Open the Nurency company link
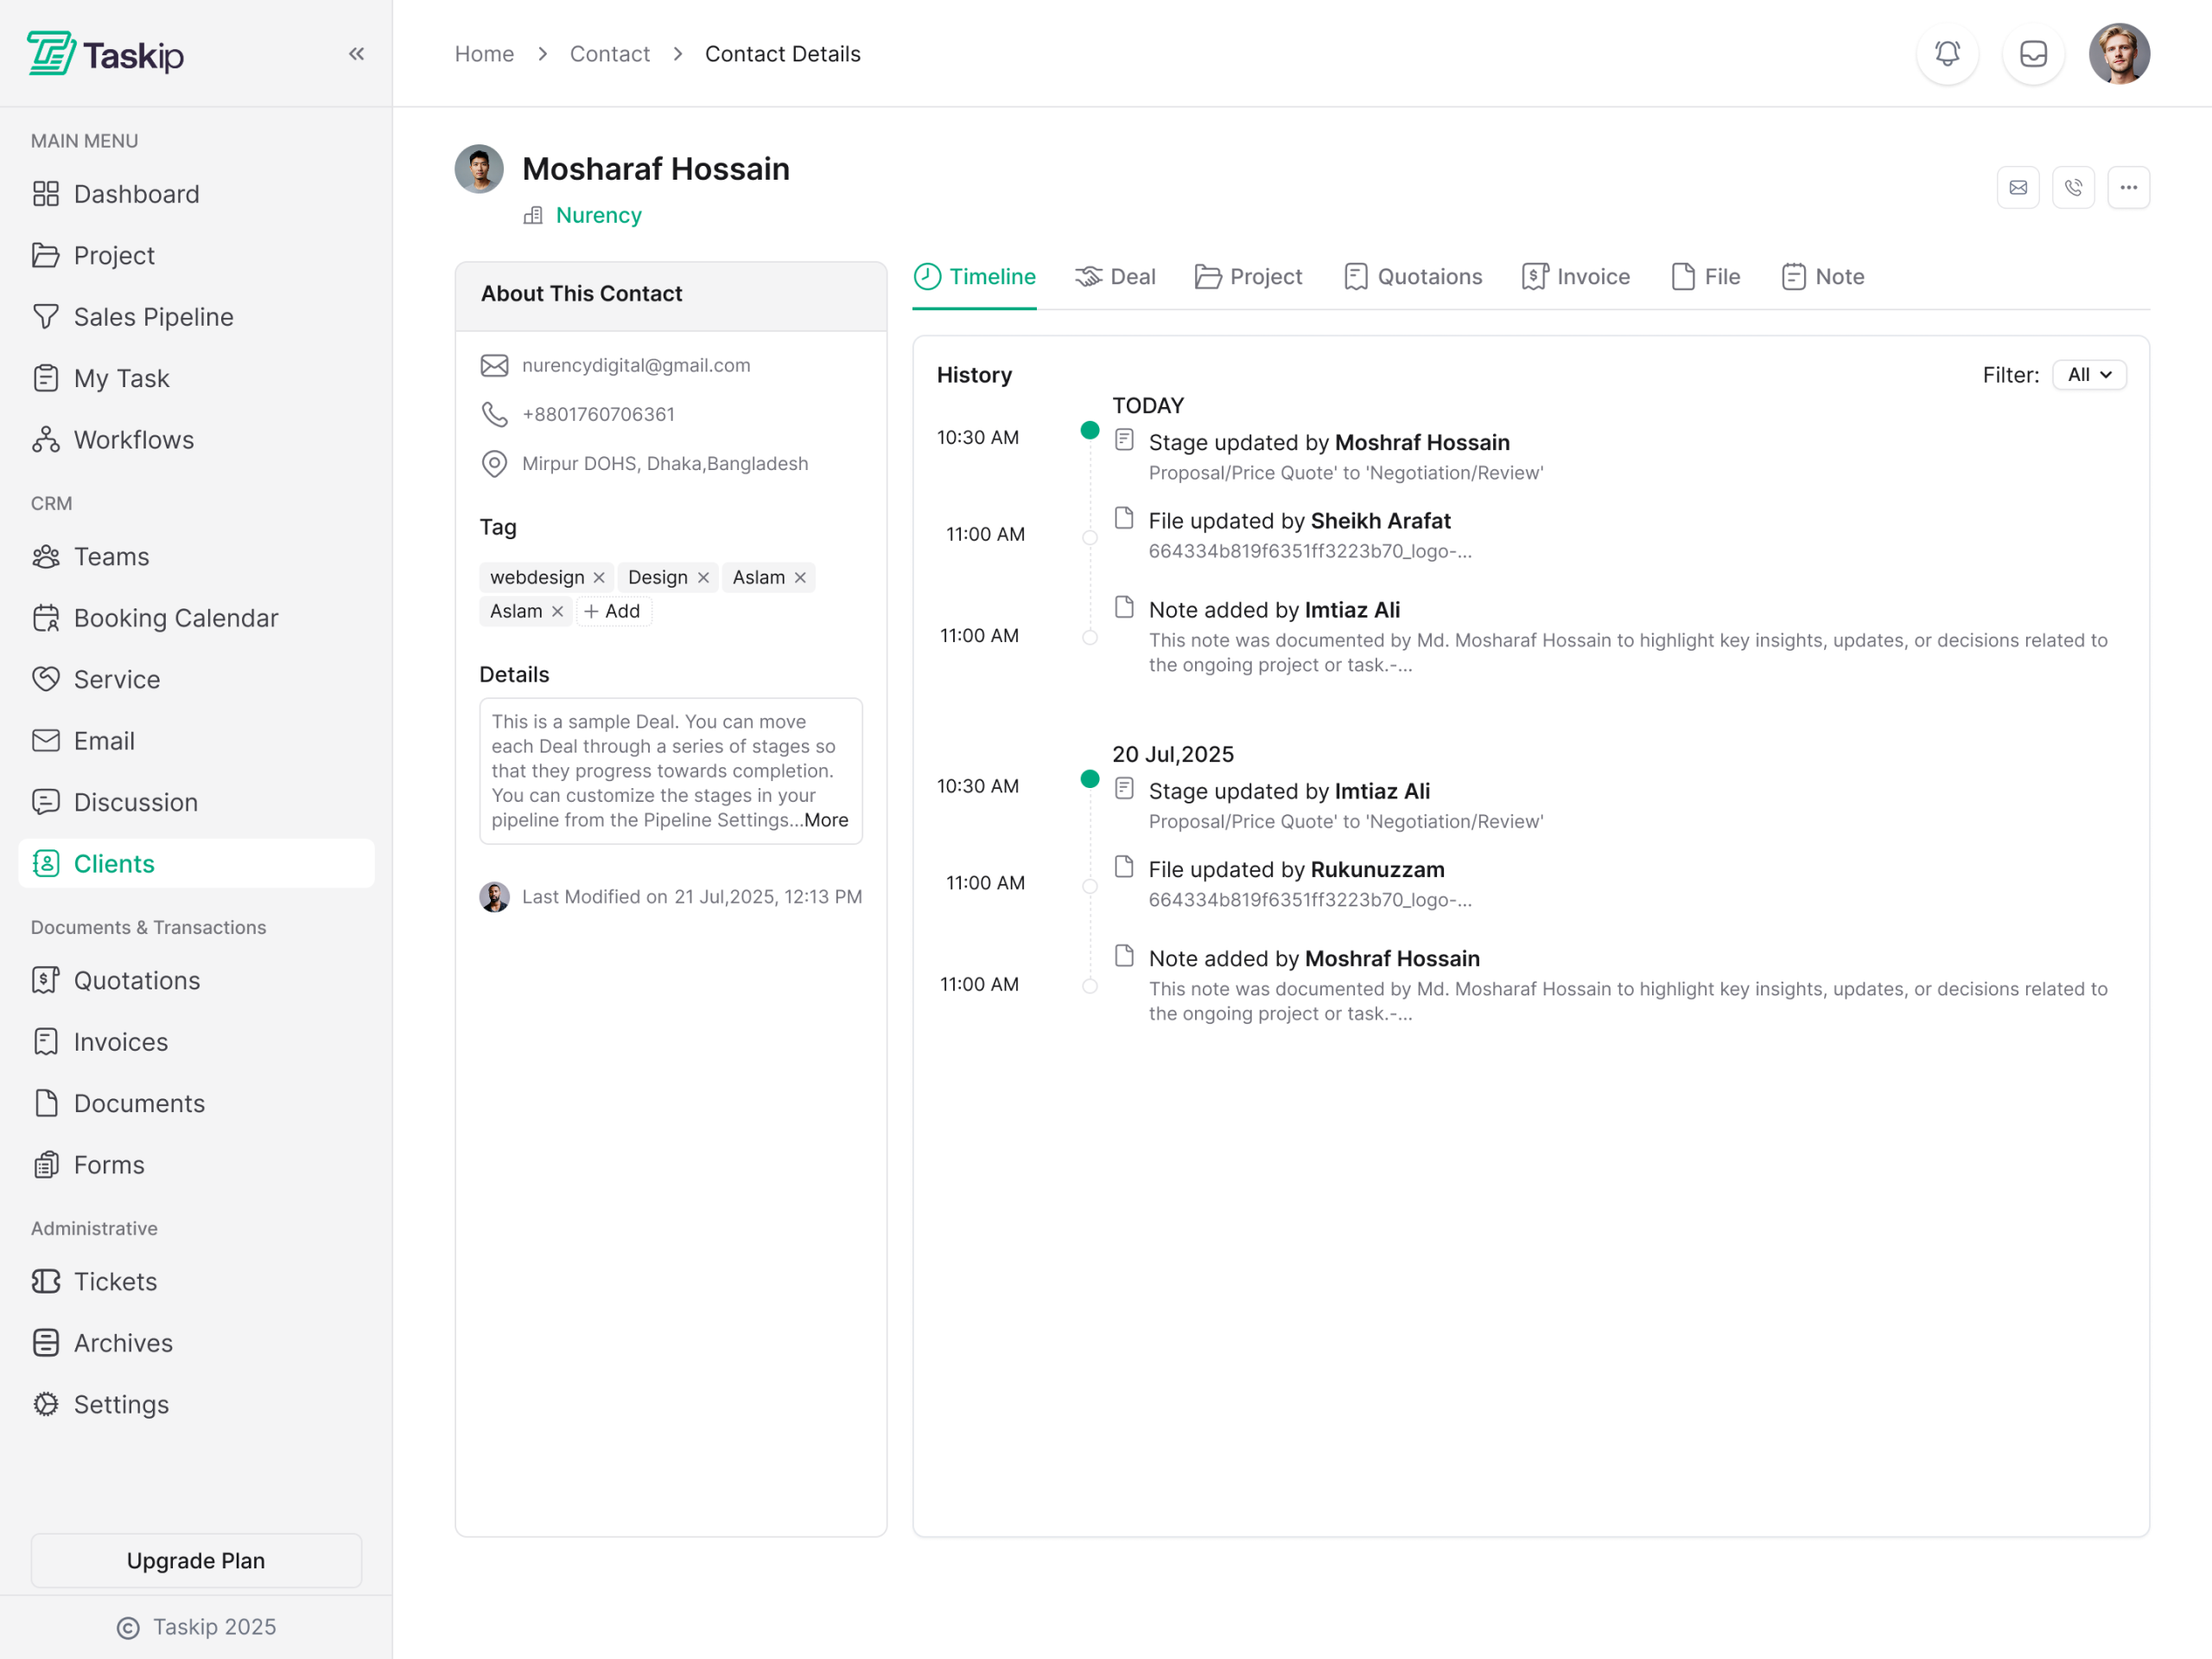 (598, 216)
